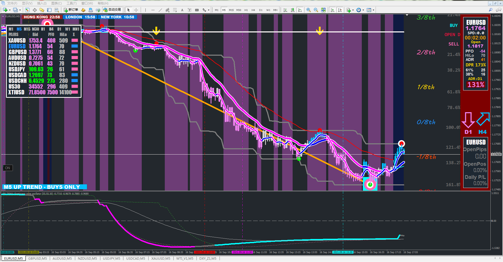
Task: Select the H4 timeframe button
Action: tap(253, 10)
